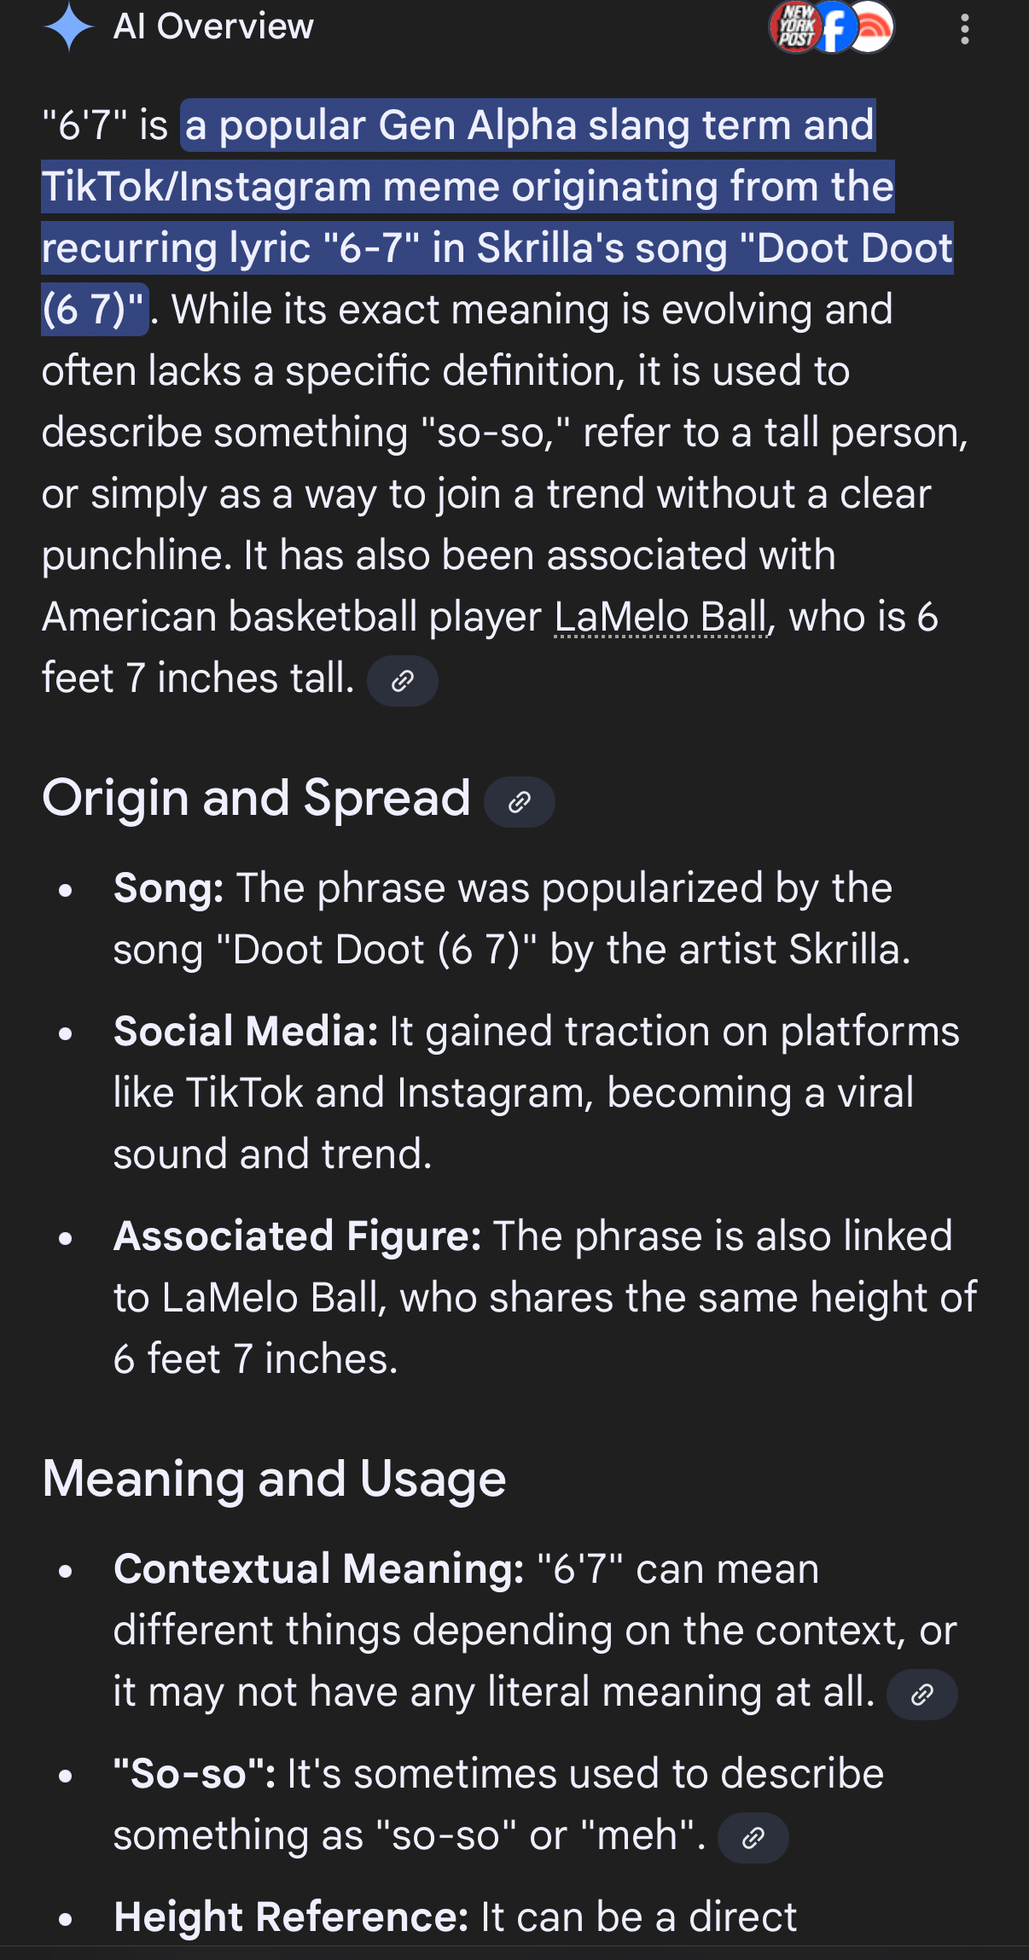Viewport: 1029px width, 1960px height.
Task: Select the 'Associated Figure:' bullet text
Action: [x=545, y=1298]
